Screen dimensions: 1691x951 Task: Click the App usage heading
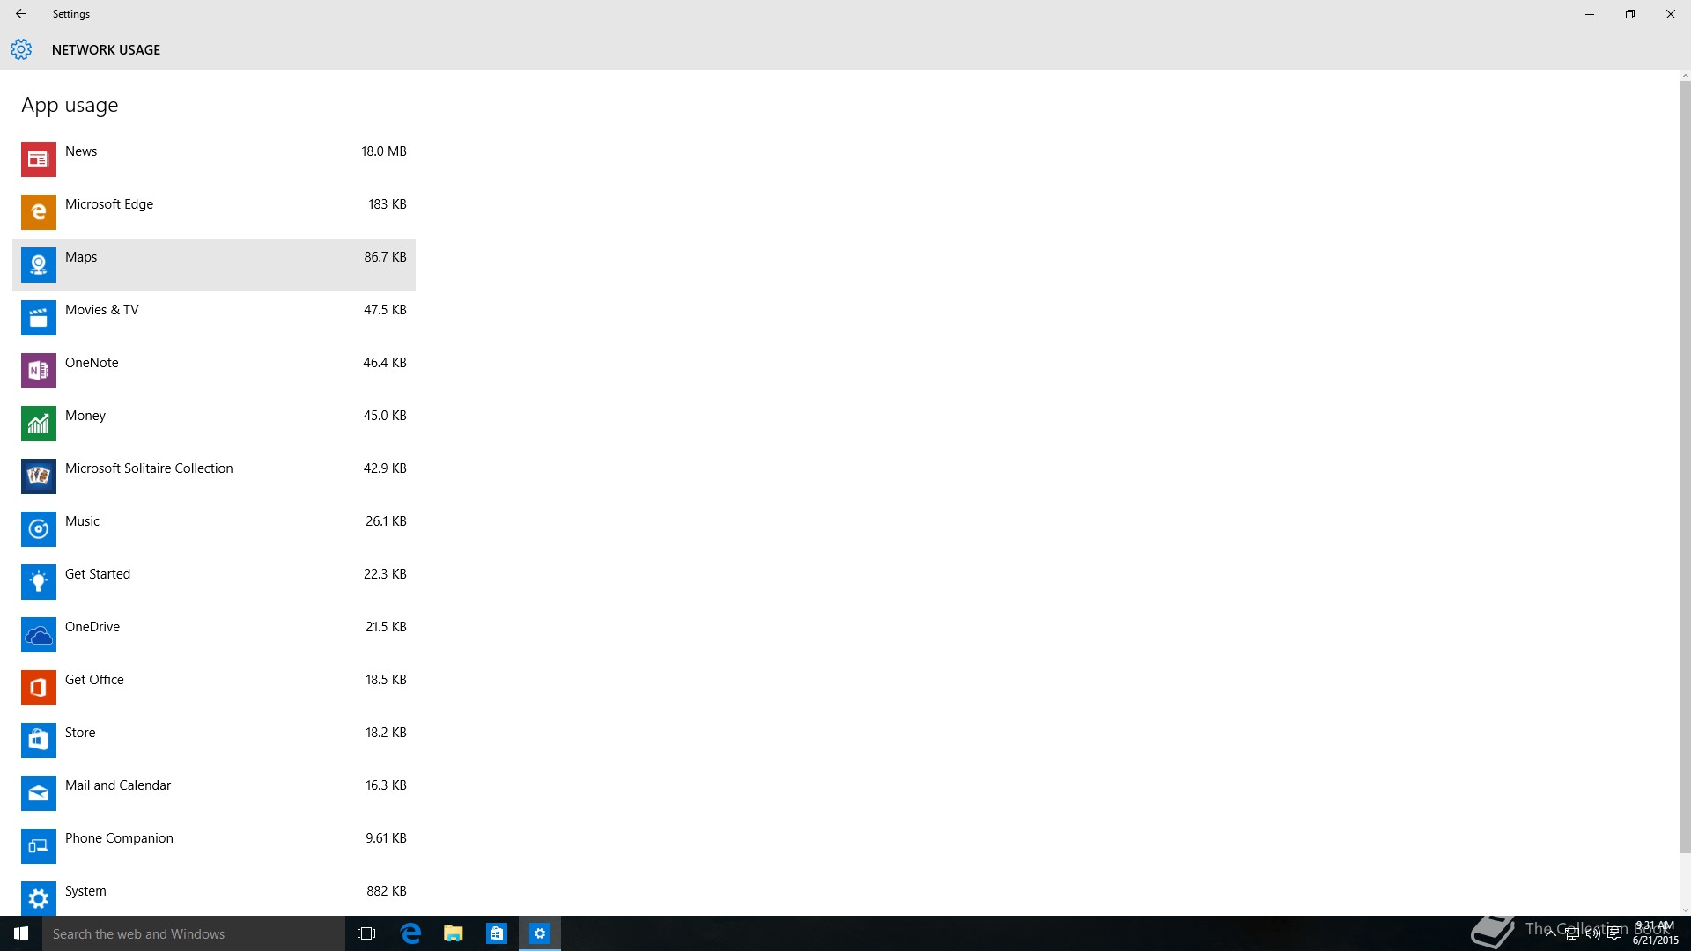70,106
